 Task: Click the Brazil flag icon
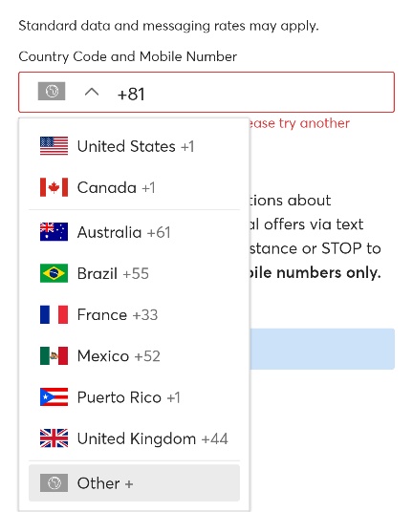54,273
